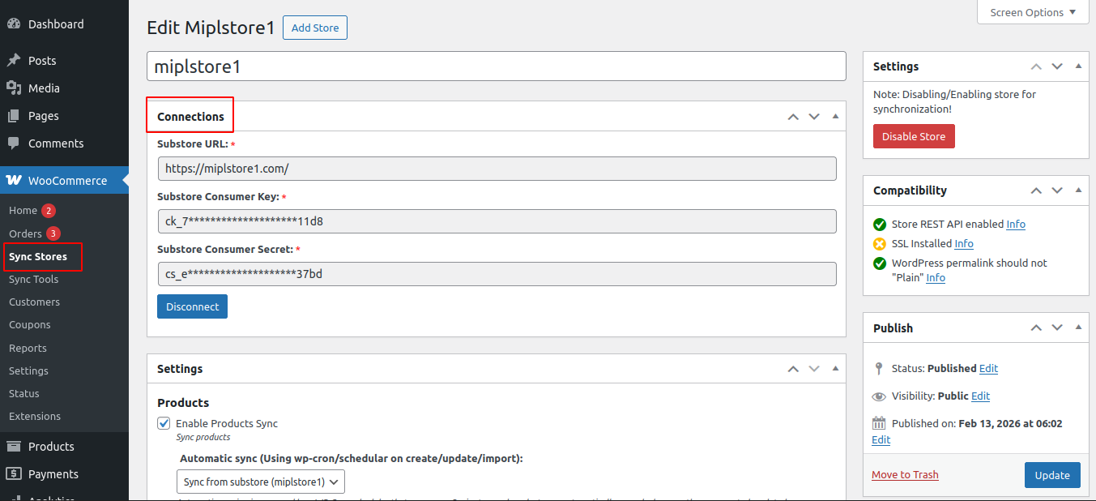Open the automatic sync direction dropdown
Image resolution: width=1096 pixels, height=501 pixels.
point(261,482)
